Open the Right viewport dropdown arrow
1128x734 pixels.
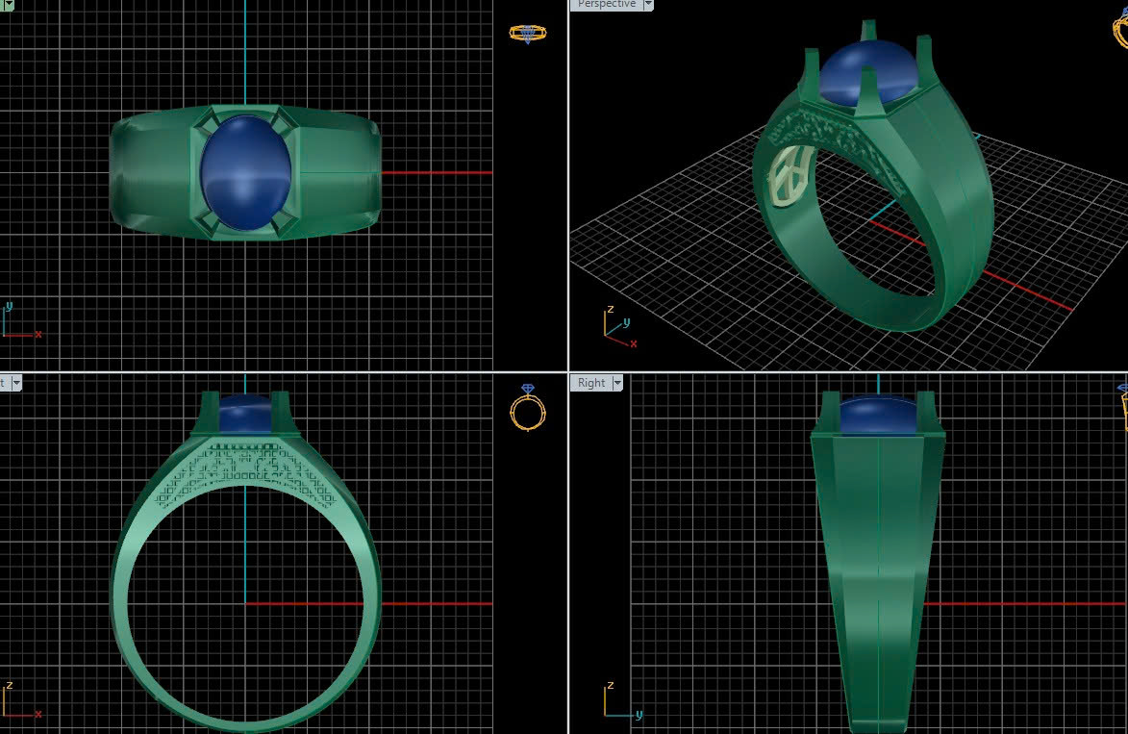click(617, 383)
